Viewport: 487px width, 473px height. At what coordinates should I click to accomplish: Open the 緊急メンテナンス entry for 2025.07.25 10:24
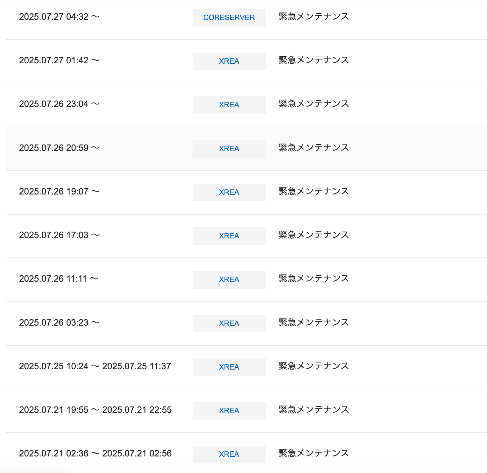(314, 366)
